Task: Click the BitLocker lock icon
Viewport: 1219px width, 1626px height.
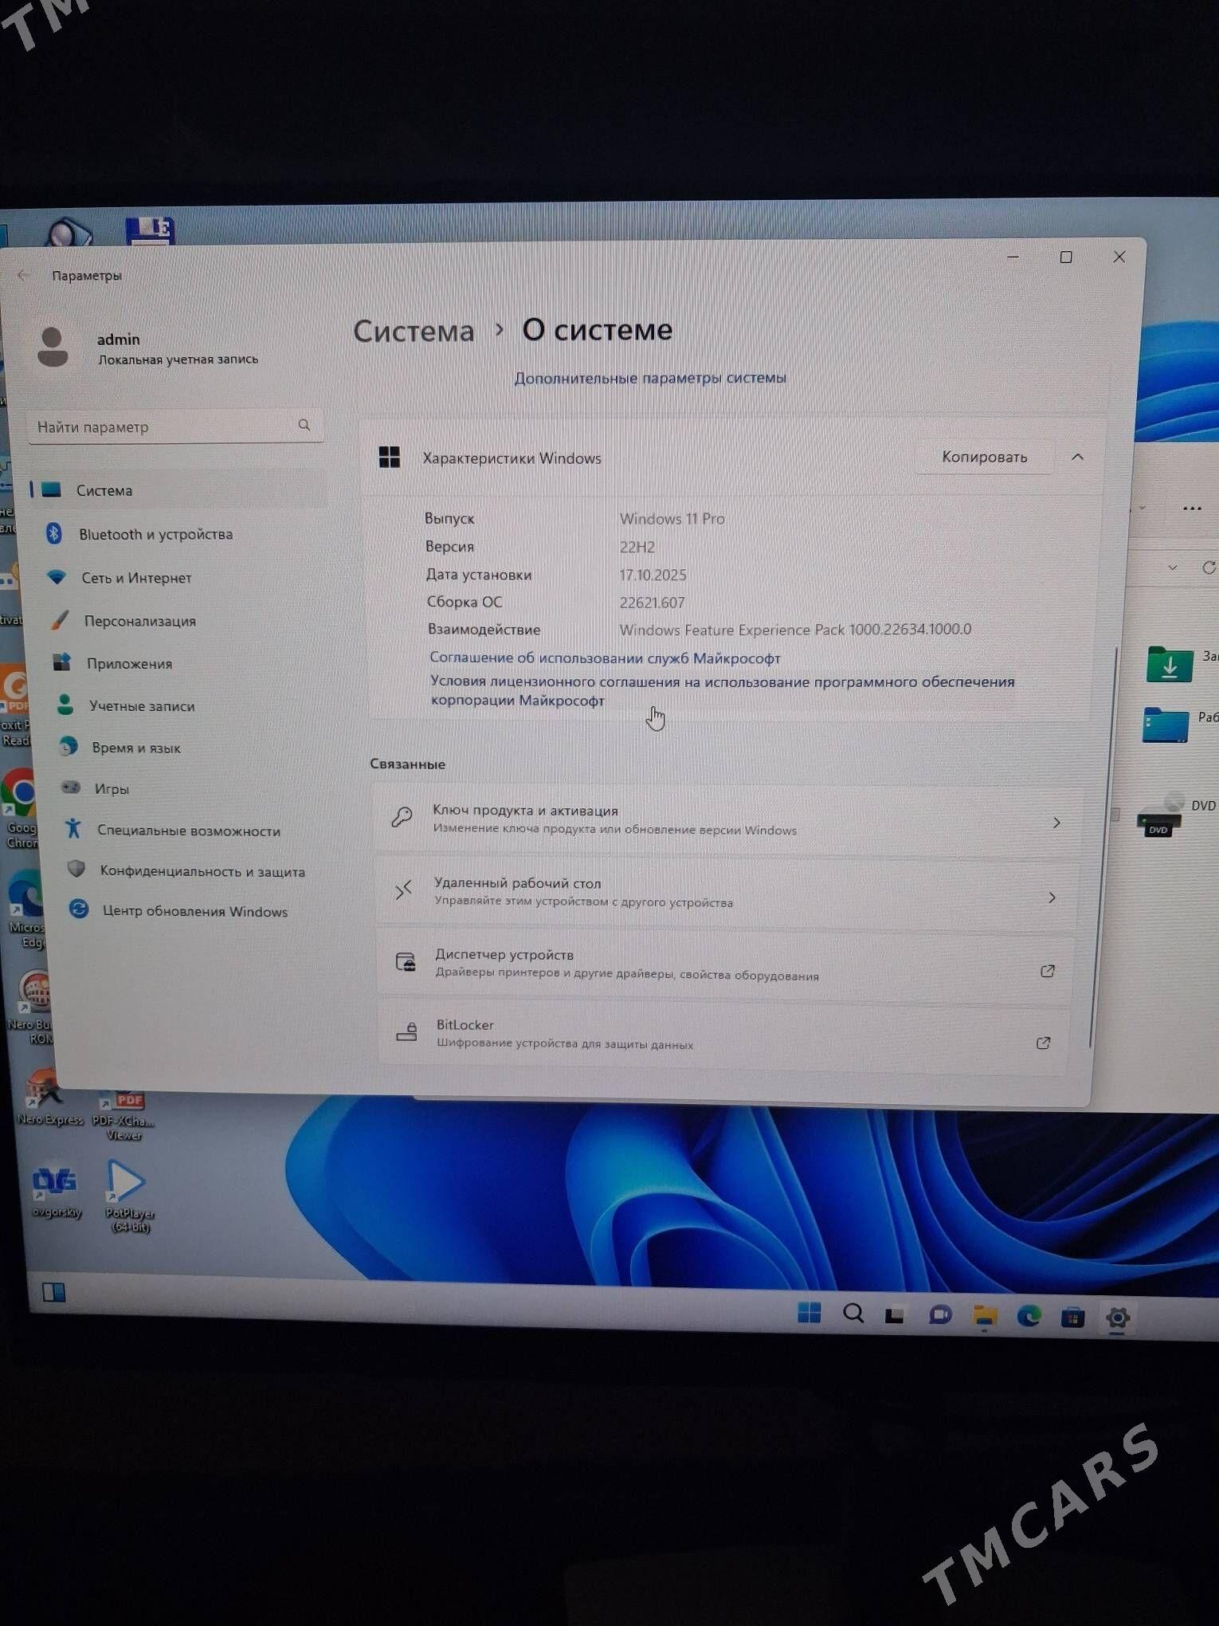Action: coord(407,1031)
